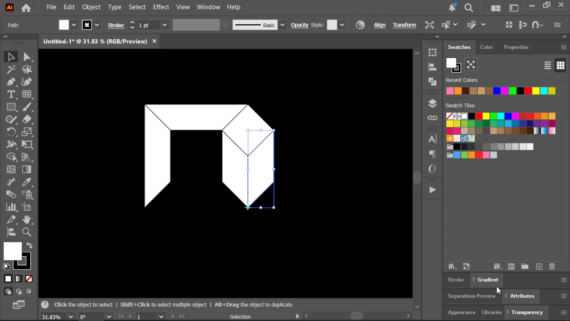Pick the pink recent color swatch

[x=450, y=91]
